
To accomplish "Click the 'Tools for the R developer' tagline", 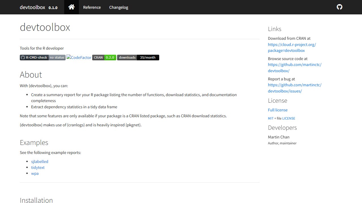I will point(42,48).
